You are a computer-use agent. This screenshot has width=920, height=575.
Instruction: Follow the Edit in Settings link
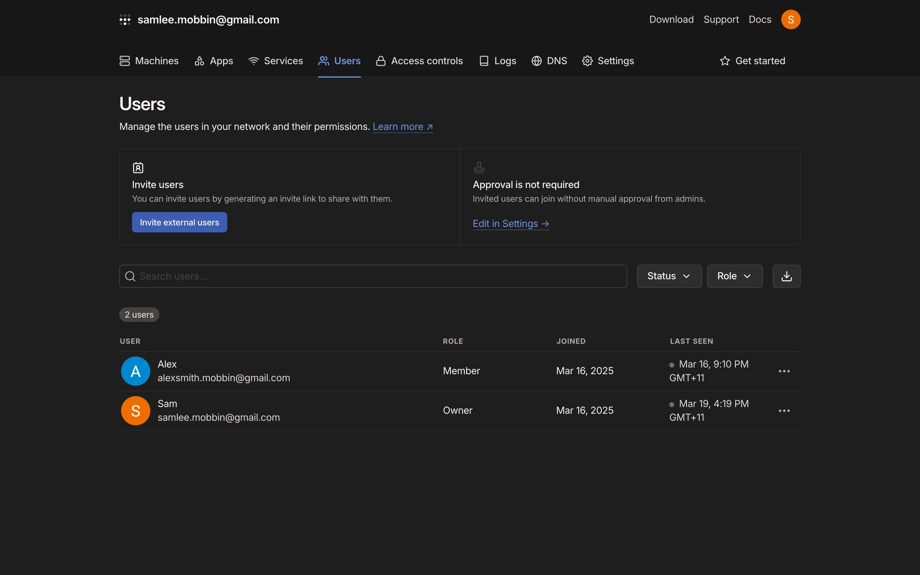(510, 224)
